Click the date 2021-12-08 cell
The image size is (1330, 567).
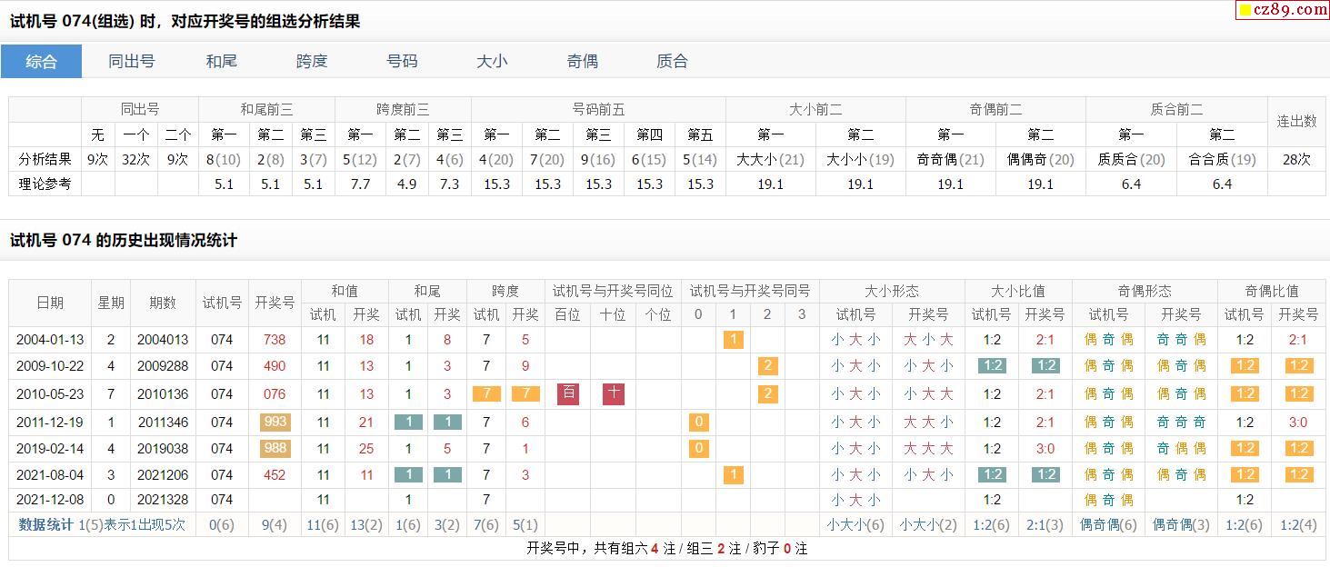pyautogui.click(x=50, y=500)
